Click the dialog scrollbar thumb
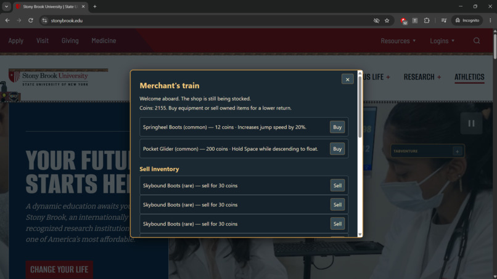Viewport: 497px width, 279px height. [x=359, y=107]
